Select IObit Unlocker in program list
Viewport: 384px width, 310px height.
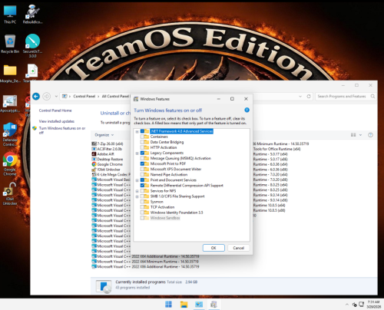point(106,170)
